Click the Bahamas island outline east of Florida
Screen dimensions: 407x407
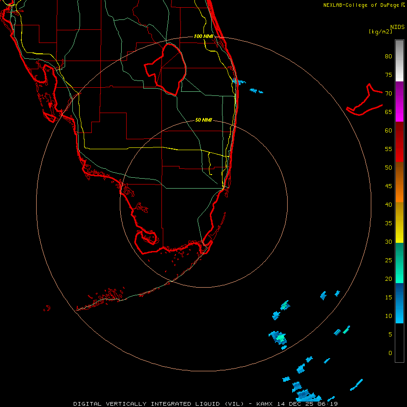(x=364, y=99)
